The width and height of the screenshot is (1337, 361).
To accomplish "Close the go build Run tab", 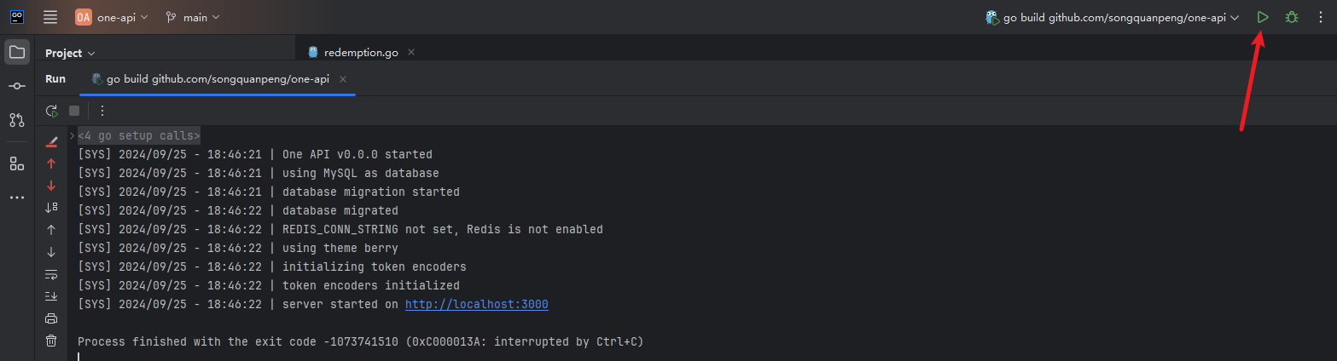I will (x=343, y=79).
